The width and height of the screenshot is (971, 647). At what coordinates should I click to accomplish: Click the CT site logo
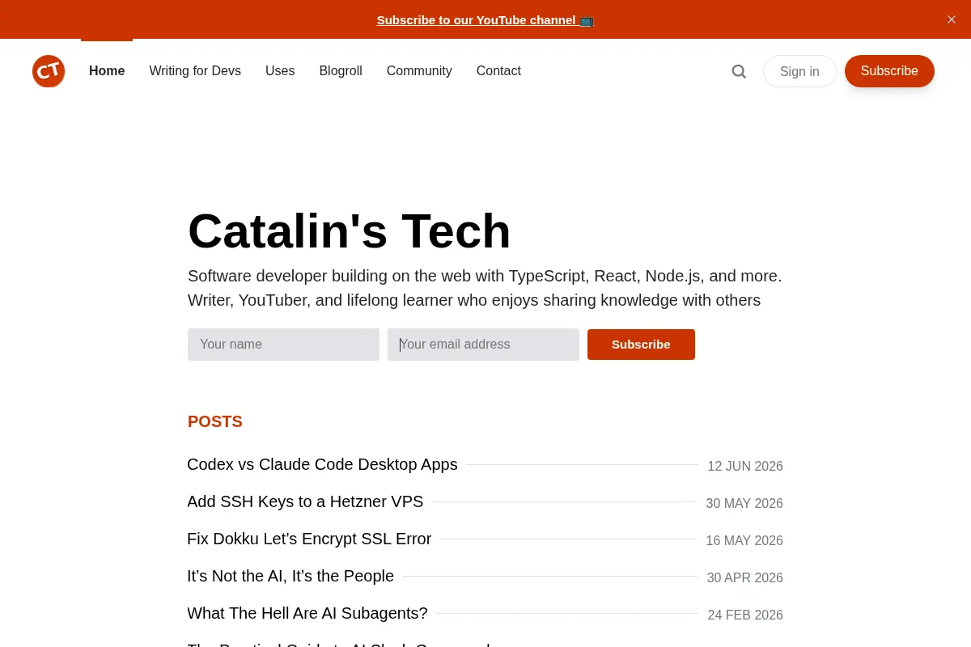pyautogui.click(x=49, y=71)
